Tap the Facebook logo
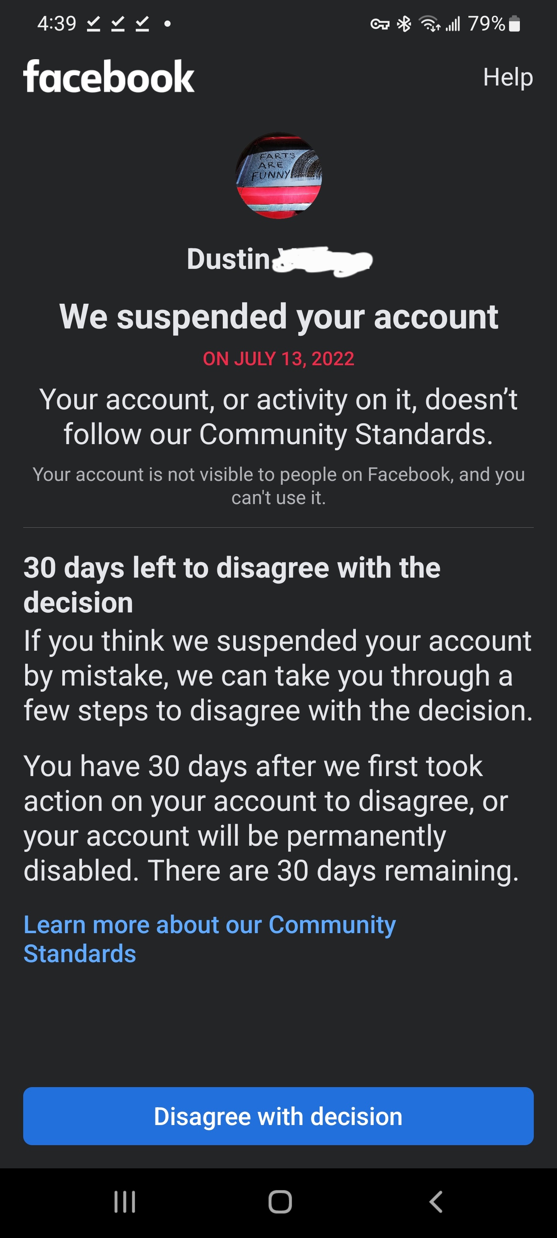 click(x=109, y=77)
